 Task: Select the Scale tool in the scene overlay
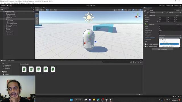click(37, 20)
